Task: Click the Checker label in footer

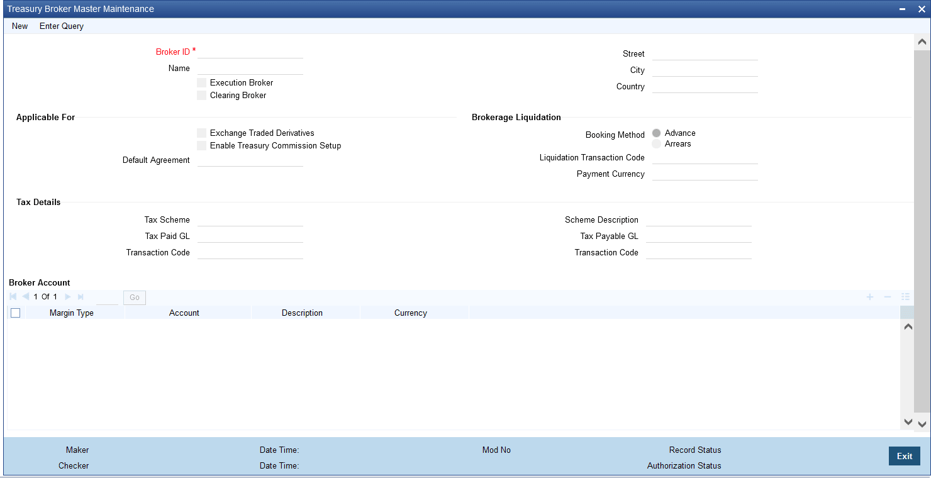Action: pos(74,466)
